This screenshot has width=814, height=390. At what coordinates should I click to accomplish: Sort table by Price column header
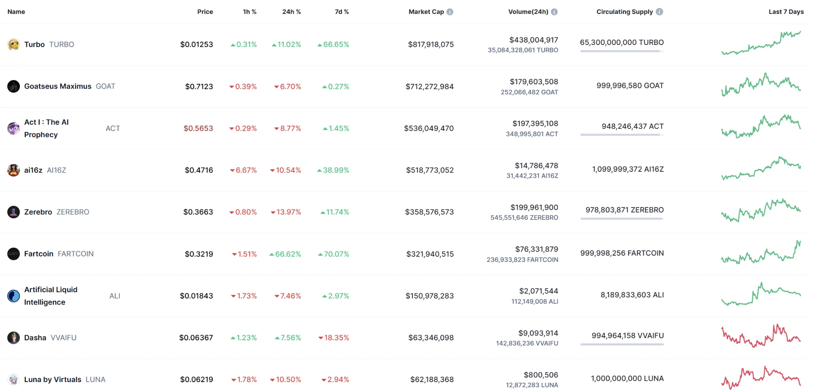click(x=205, y=12)
